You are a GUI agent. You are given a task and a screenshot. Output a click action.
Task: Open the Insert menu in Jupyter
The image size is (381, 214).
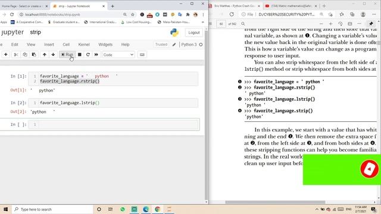tap(49, 45)
